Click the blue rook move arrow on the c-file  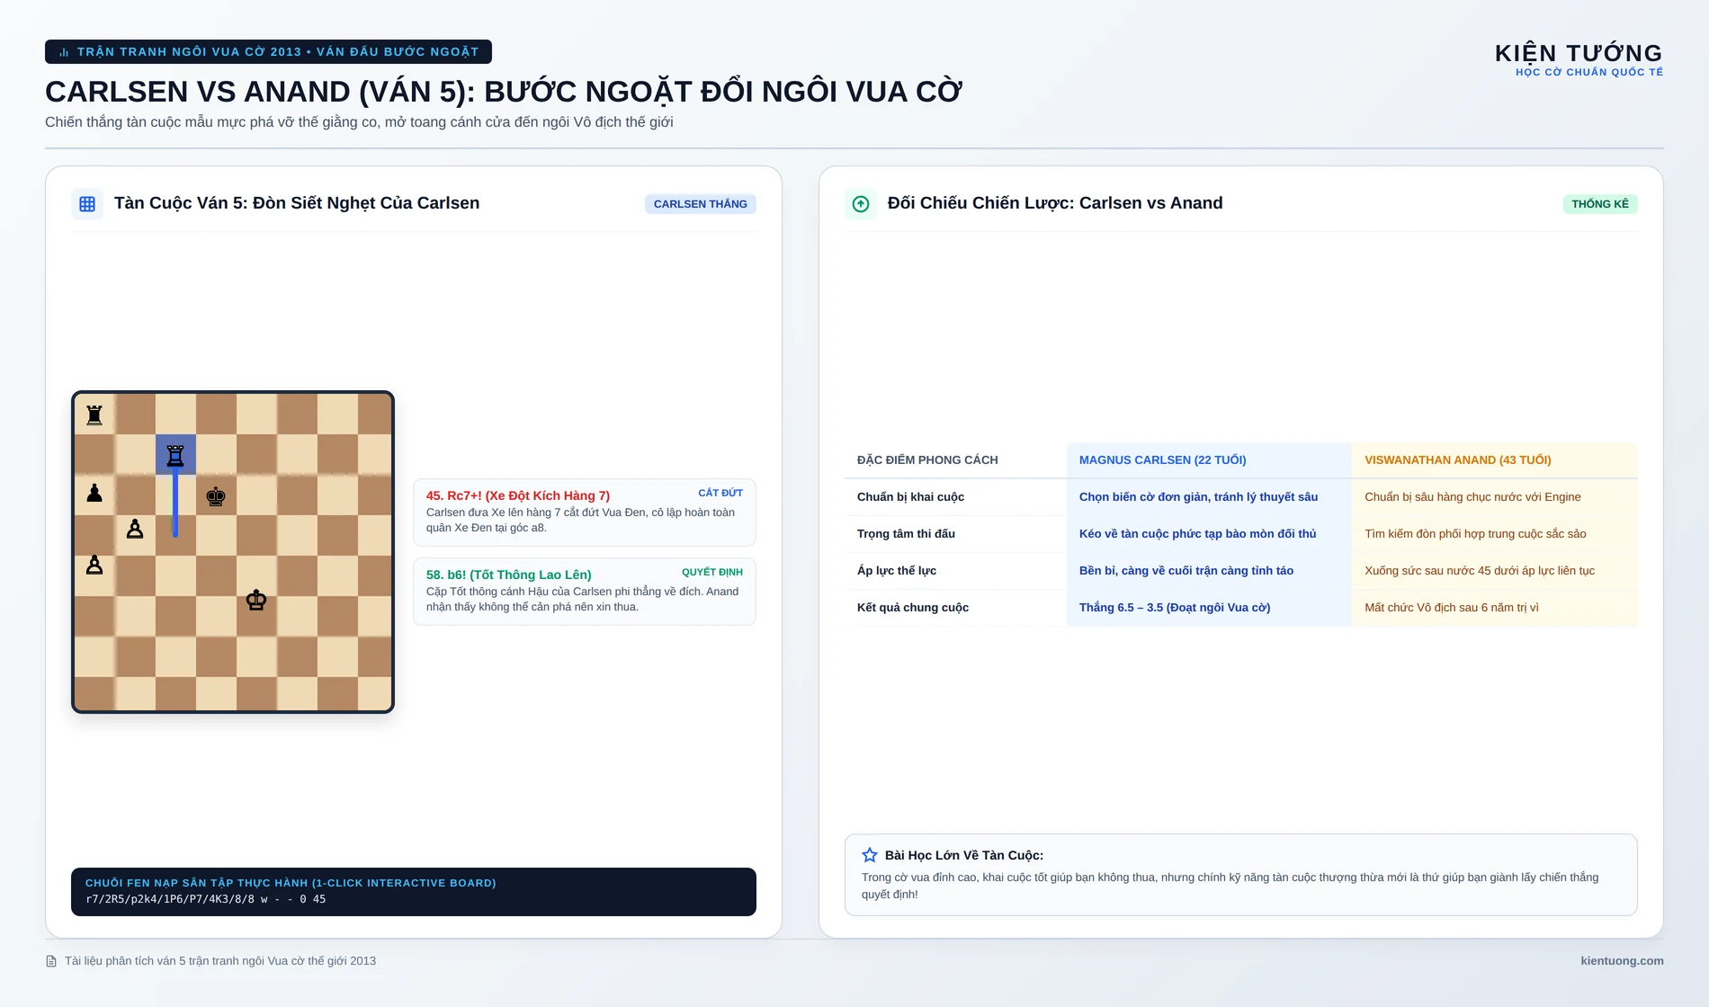pyautogui.click(x=175, y=503)
